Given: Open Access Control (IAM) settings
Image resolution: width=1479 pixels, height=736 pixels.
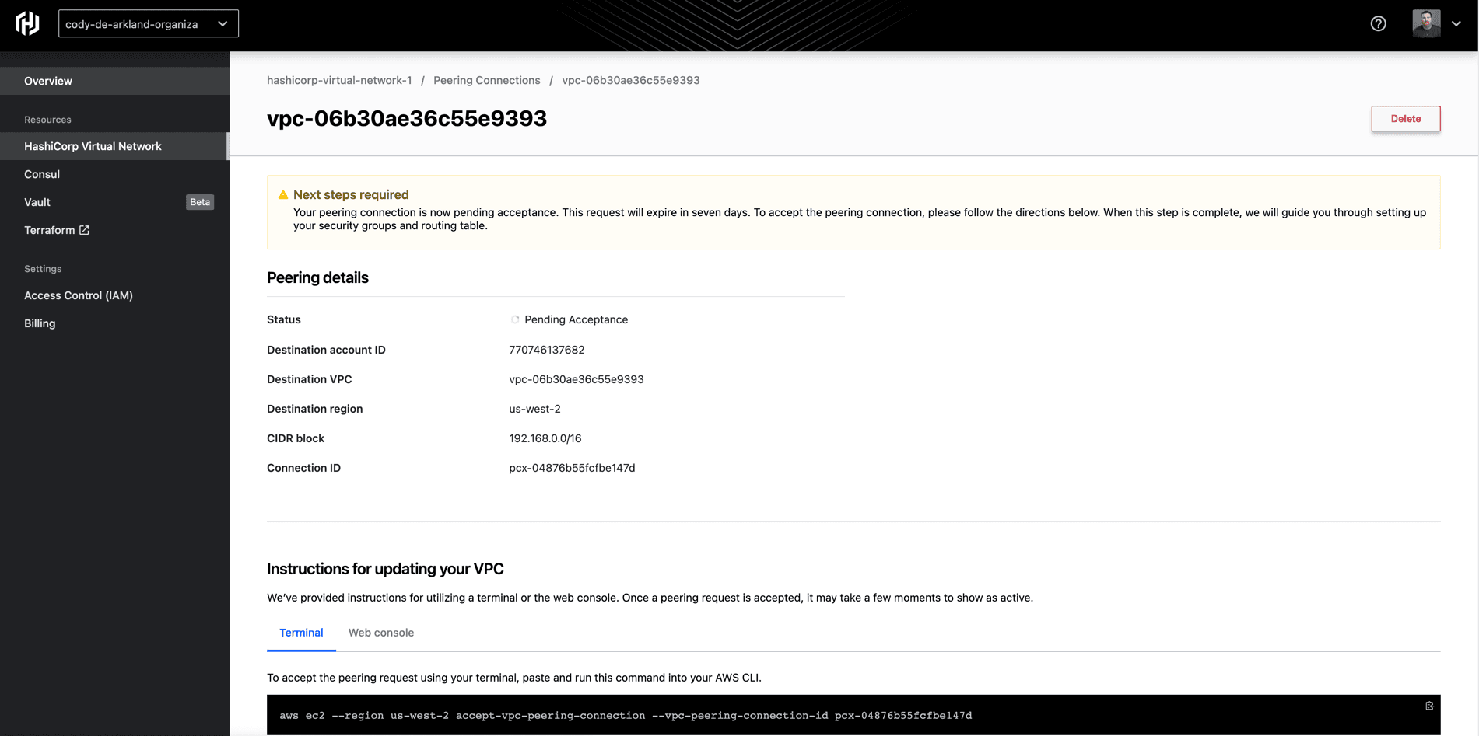Looking at the screenshot, I should (79, 295).
